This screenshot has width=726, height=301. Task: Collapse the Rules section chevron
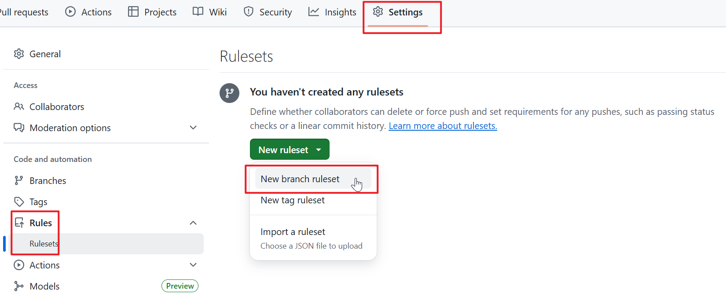coord(193,223)
